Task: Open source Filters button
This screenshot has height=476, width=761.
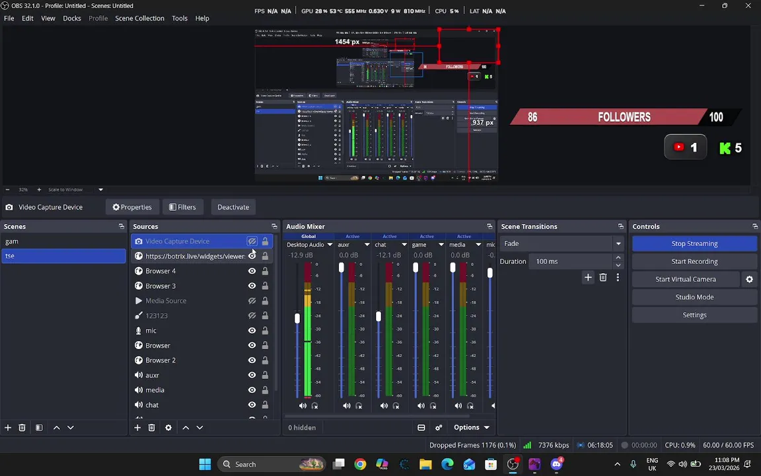Action: [x=182, y=207]
